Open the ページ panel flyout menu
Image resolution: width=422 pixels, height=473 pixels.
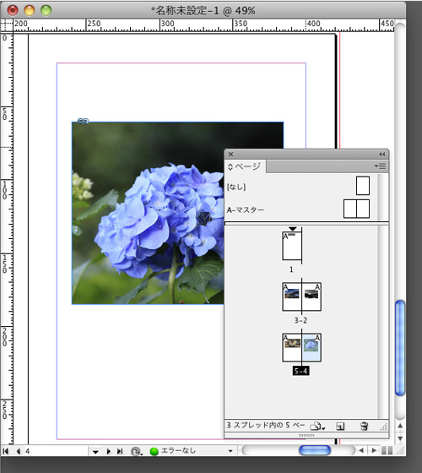380,166
